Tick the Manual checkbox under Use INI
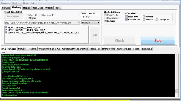The width and height of the screenshot is (181, 101). (27, 18)
